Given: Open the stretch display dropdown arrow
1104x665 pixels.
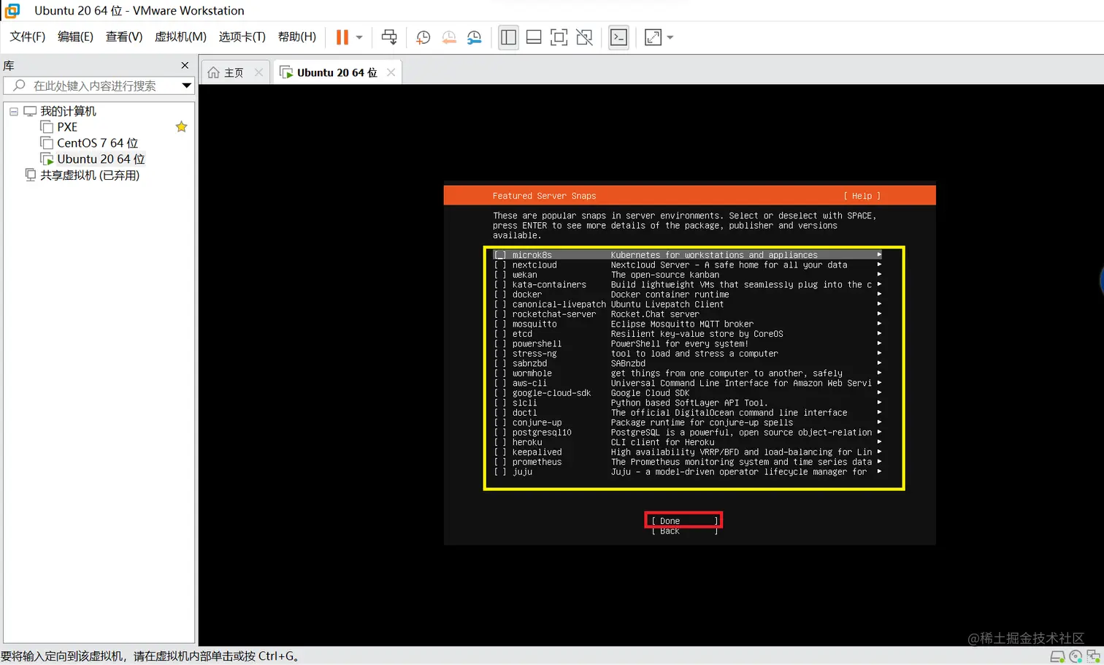Looking at the screenshot, I should coord(670,37).
